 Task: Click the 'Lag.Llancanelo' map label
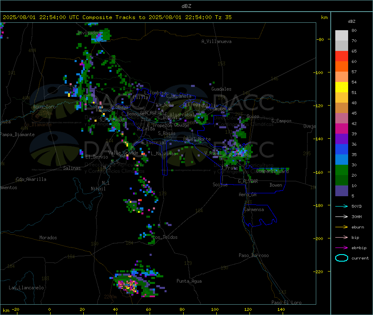click(x=26, y=288)
